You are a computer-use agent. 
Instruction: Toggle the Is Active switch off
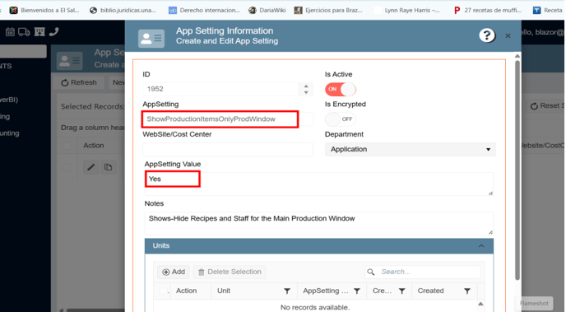[341, 89]
